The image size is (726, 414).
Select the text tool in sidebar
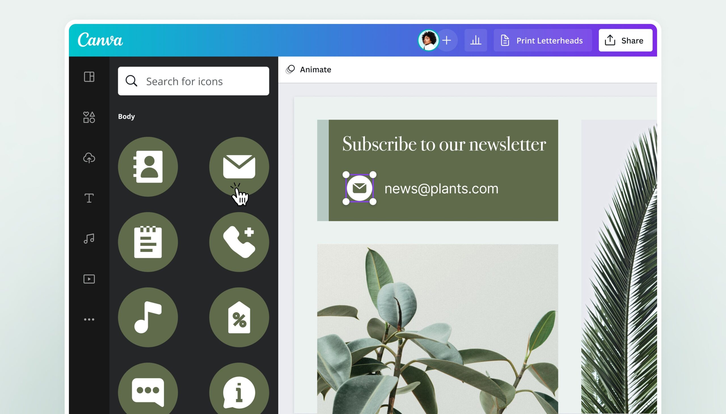pyautogui.click(x=89, y=198)
